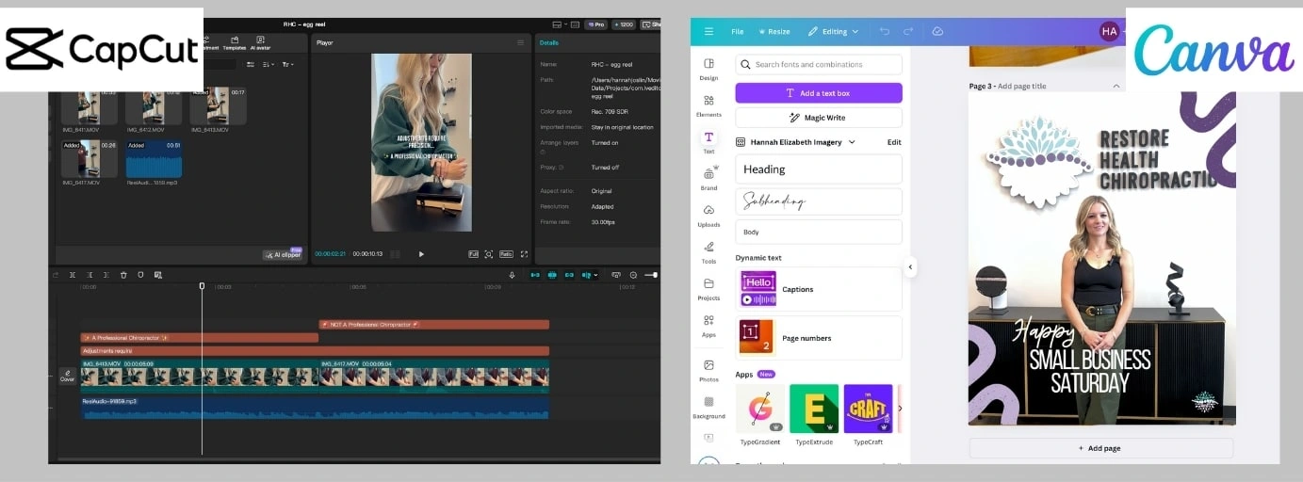Switch CapCut media list view toggle
This screenshot has height=482, width=1303.
point(251,64)
